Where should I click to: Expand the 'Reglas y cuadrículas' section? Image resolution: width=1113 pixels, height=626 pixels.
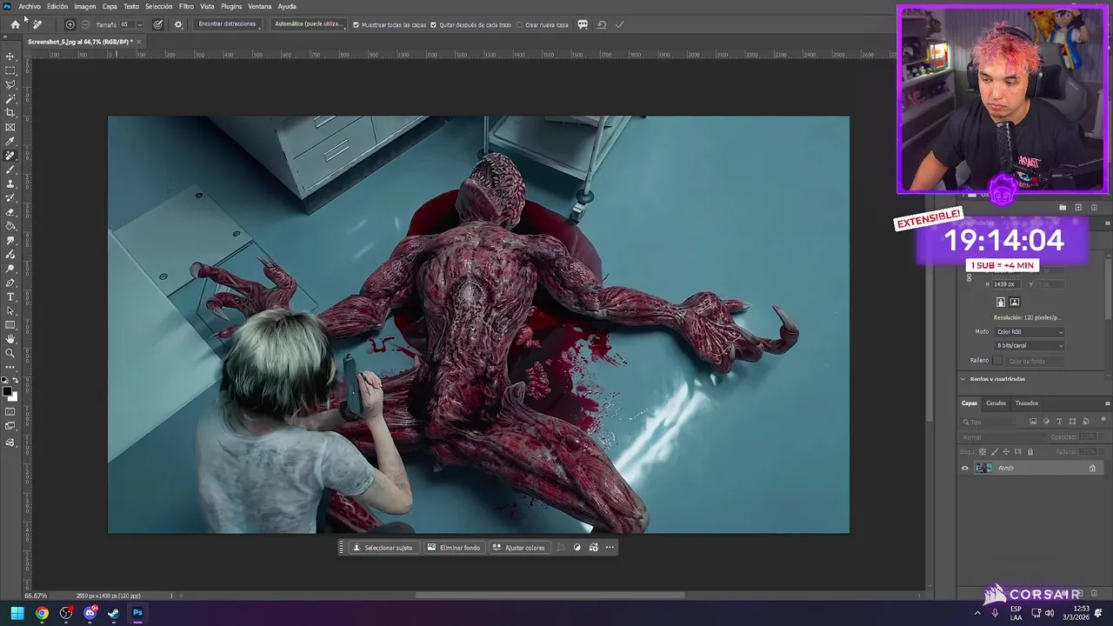963,379
